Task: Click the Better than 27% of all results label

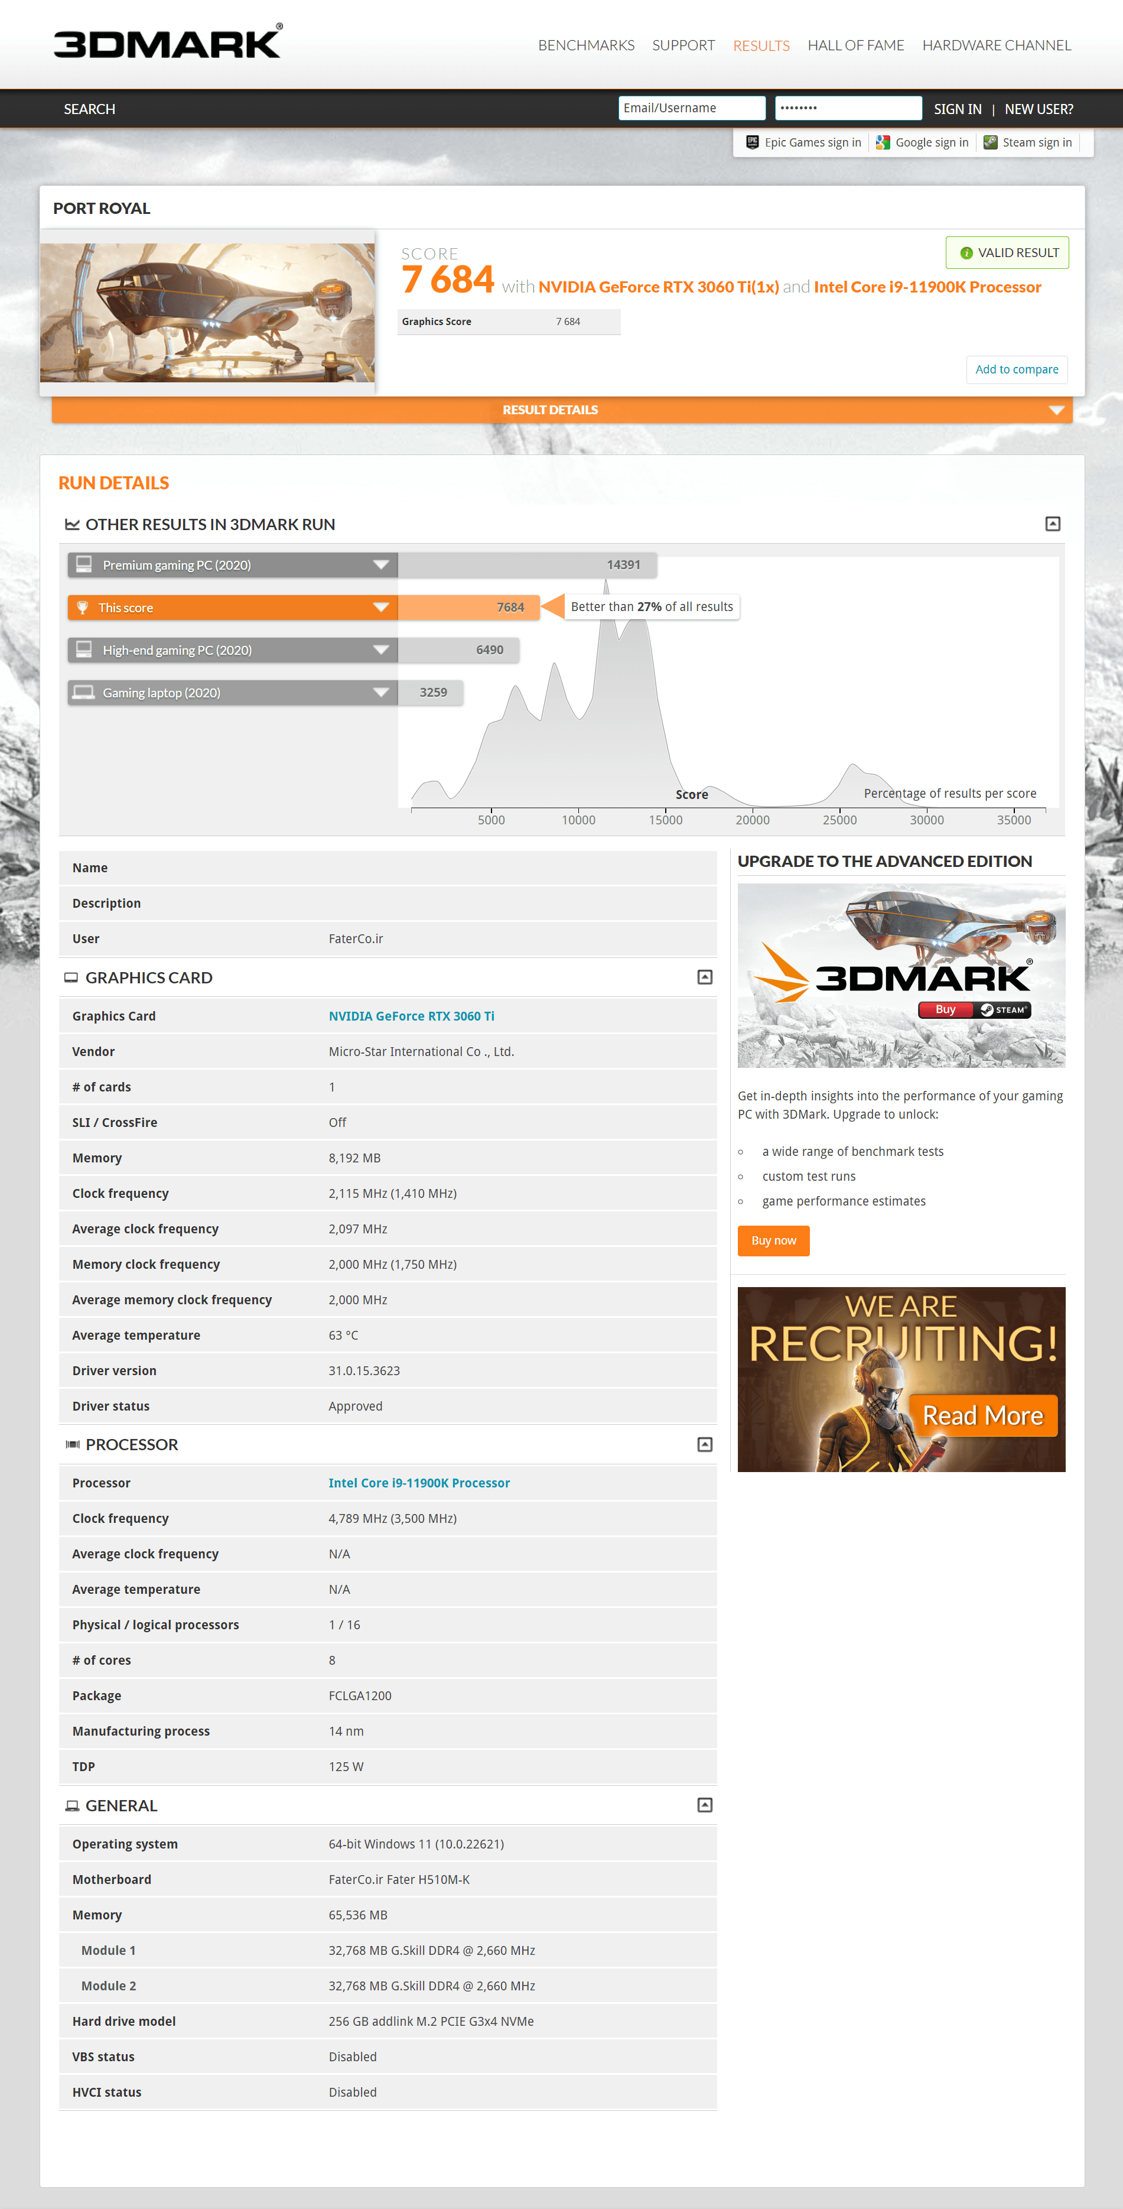Action: (x=652, y=606)
